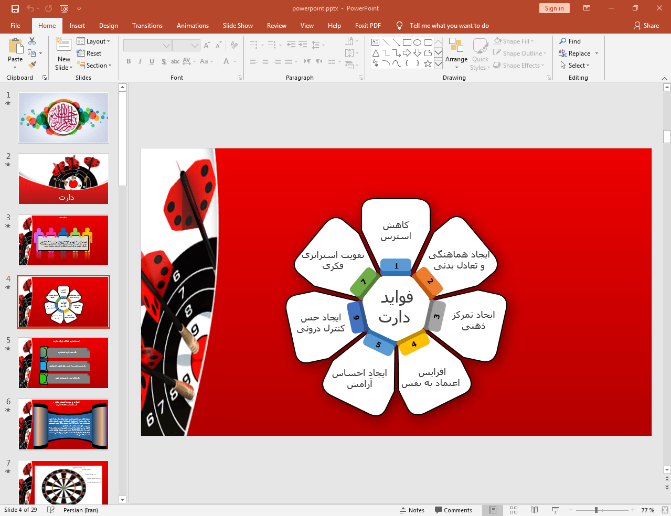Toggle the Notes pane
Image resolution: width=671 pixels, height=516 pixels.
[x=412, y=510]
